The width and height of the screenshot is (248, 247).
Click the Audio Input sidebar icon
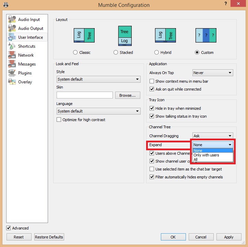(x=12, y=19)
